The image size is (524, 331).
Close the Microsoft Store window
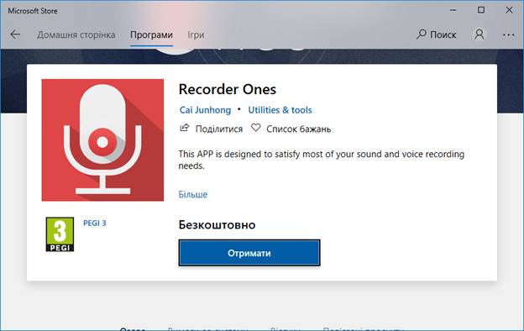pyautogui.click(x=509, y=10)
